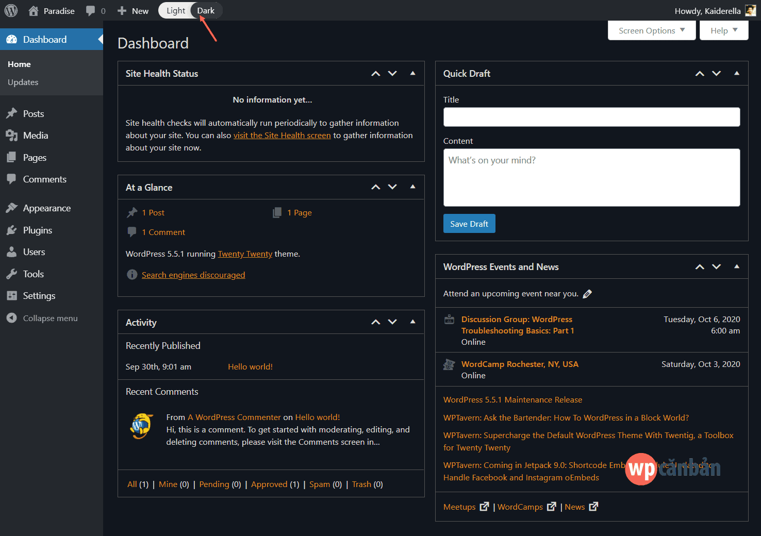Click the Kaiderella avatar thumbnail

(751, 10)
